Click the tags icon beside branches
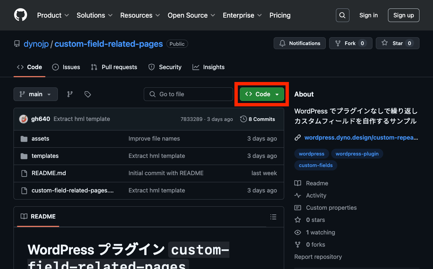This screenshot has width=433, height=269. [88, 94]
